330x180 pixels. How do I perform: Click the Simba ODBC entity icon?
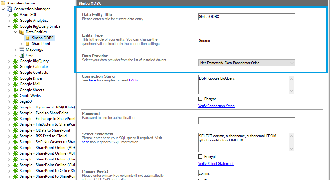(x=28, y=38)
